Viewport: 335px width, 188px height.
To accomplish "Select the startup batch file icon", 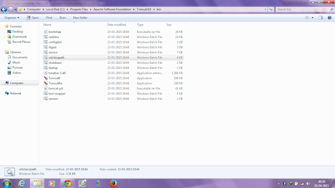I will (46, 68).
